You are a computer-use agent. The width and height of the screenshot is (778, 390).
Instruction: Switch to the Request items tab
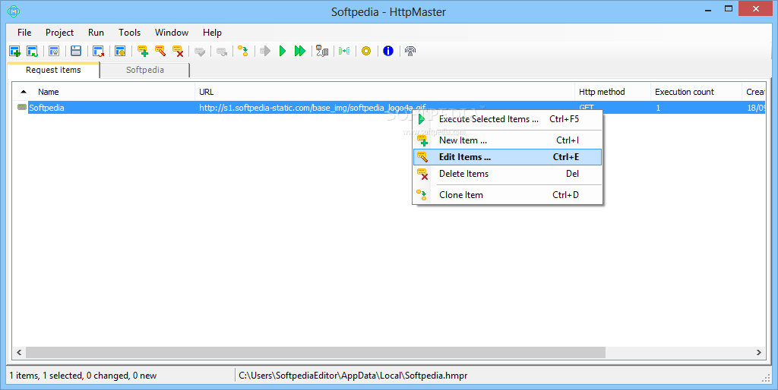point(54,70)
